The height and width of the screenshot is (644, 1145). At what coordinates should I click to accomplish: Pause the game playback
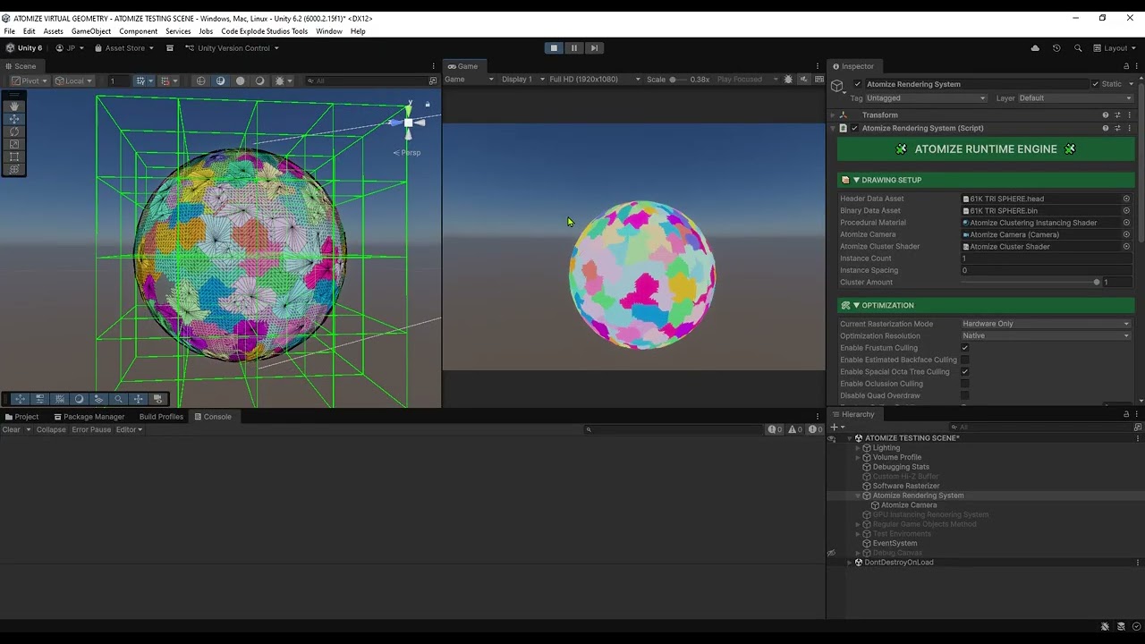click(x=573, y=48)
